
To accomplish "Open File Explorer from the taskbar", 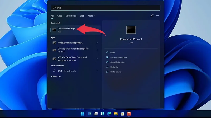I will pyautogui.click(x=116, y=114).
